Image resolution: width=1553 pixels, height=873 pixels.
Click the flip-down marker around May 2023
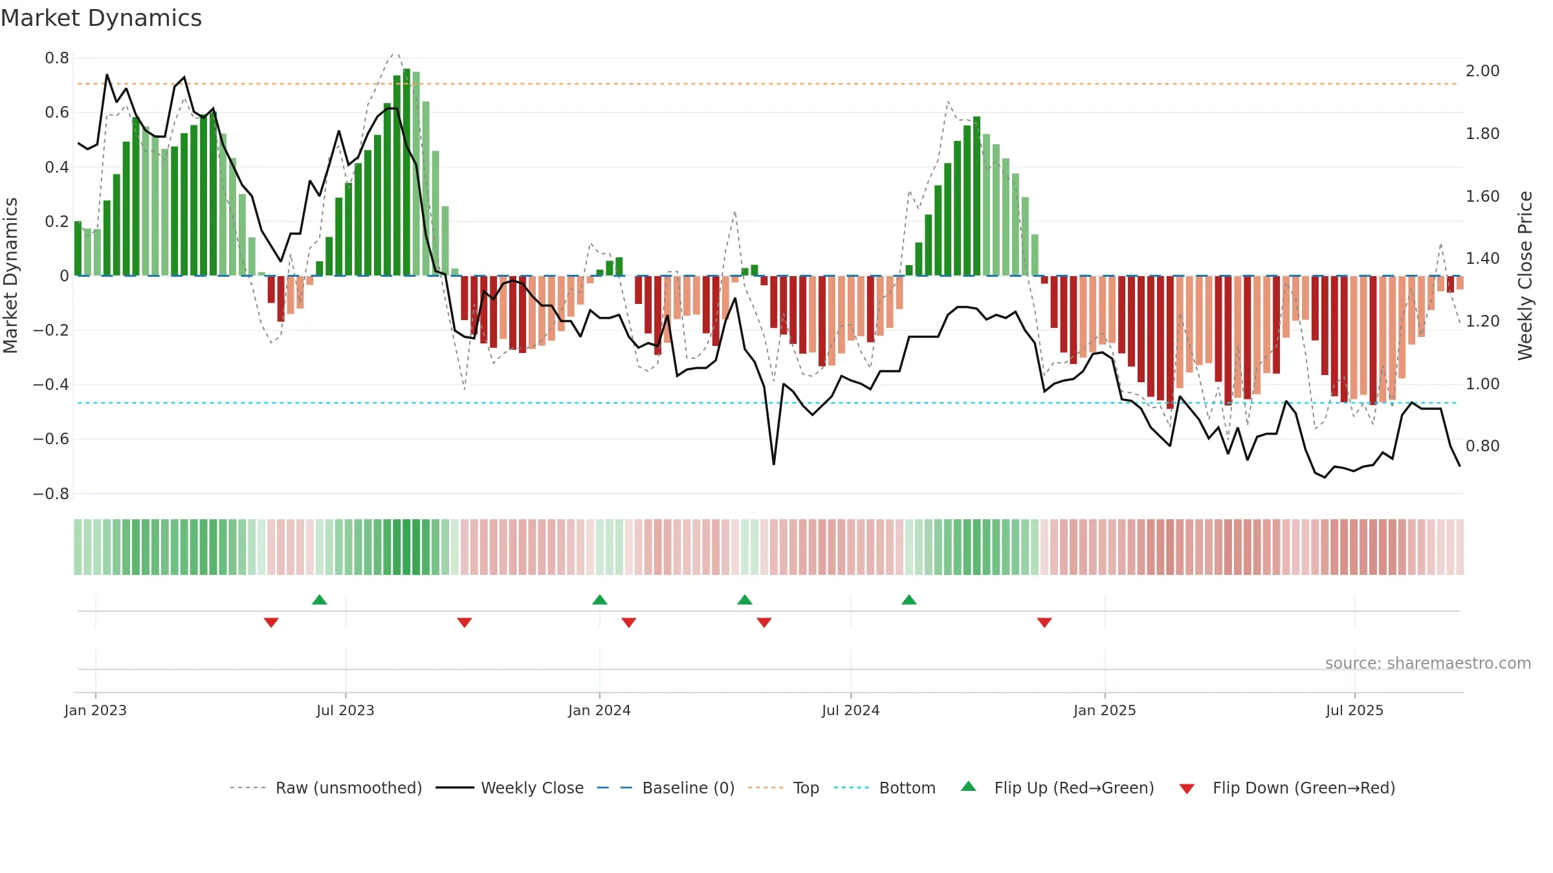point(271,623)
